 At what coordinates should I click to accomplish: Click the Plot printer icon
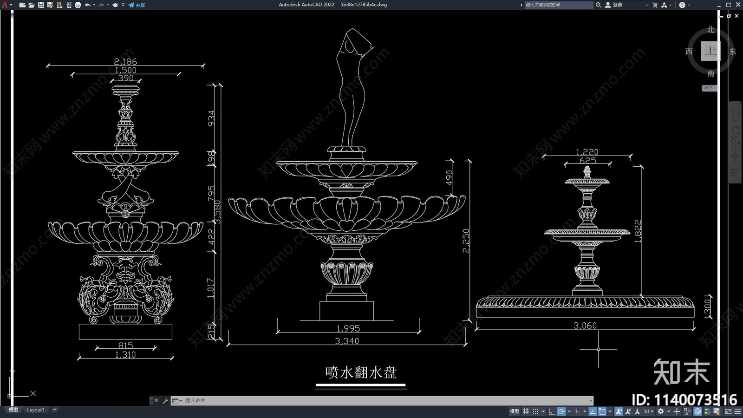pos(78,5)
